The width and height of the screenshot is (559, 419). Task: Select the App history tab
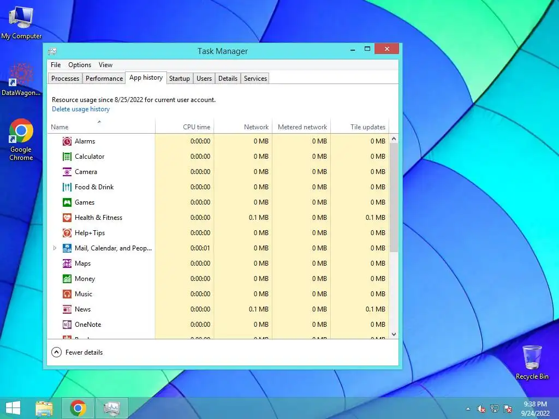(x=146, y=77)
